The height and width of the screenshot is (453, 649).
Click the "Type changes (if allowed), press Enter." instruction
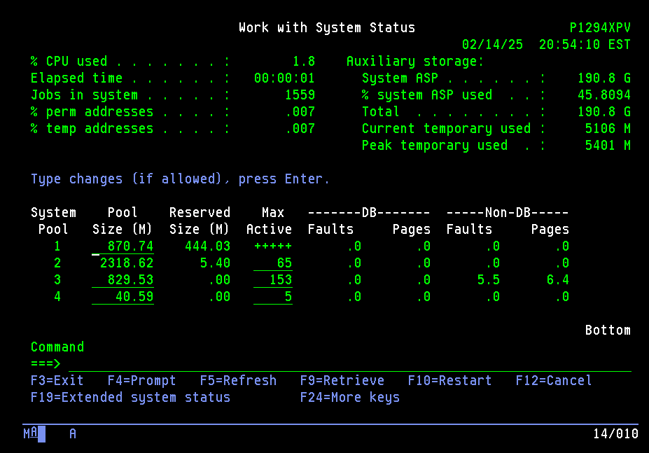pyautogui.click(x=181, y=179)
